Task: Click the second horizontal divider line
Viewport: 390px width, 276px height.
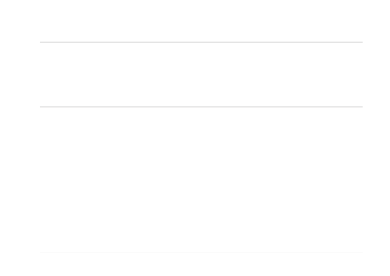Action: click(201, 107)
